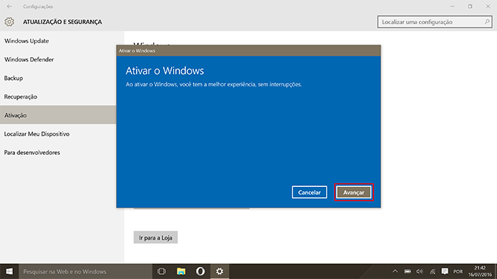Click the Avançar button in dialog
This screenshot has width=497, height=279.
pos(354,193)
